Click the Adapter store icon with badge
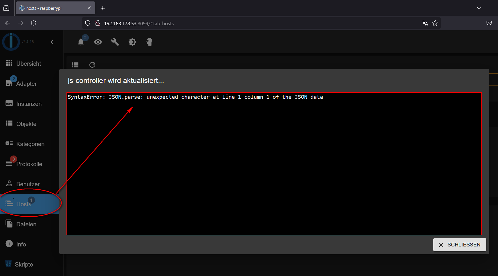 click(x=9, y=83)
